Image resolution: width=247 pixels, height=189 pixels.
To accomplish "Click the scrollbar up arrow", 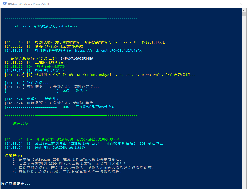I will click(244, 10).
